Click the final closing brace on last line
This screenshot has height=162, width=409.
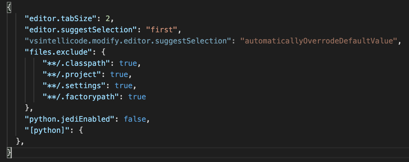(x=9, y=153)
